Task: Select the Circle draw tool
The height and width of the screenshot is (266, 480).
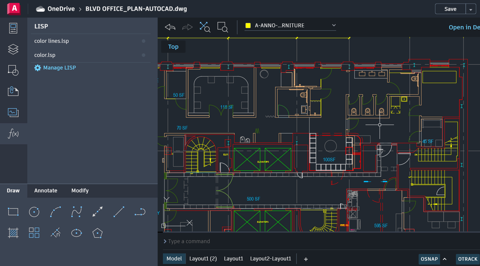Action: tap(34, 212)
